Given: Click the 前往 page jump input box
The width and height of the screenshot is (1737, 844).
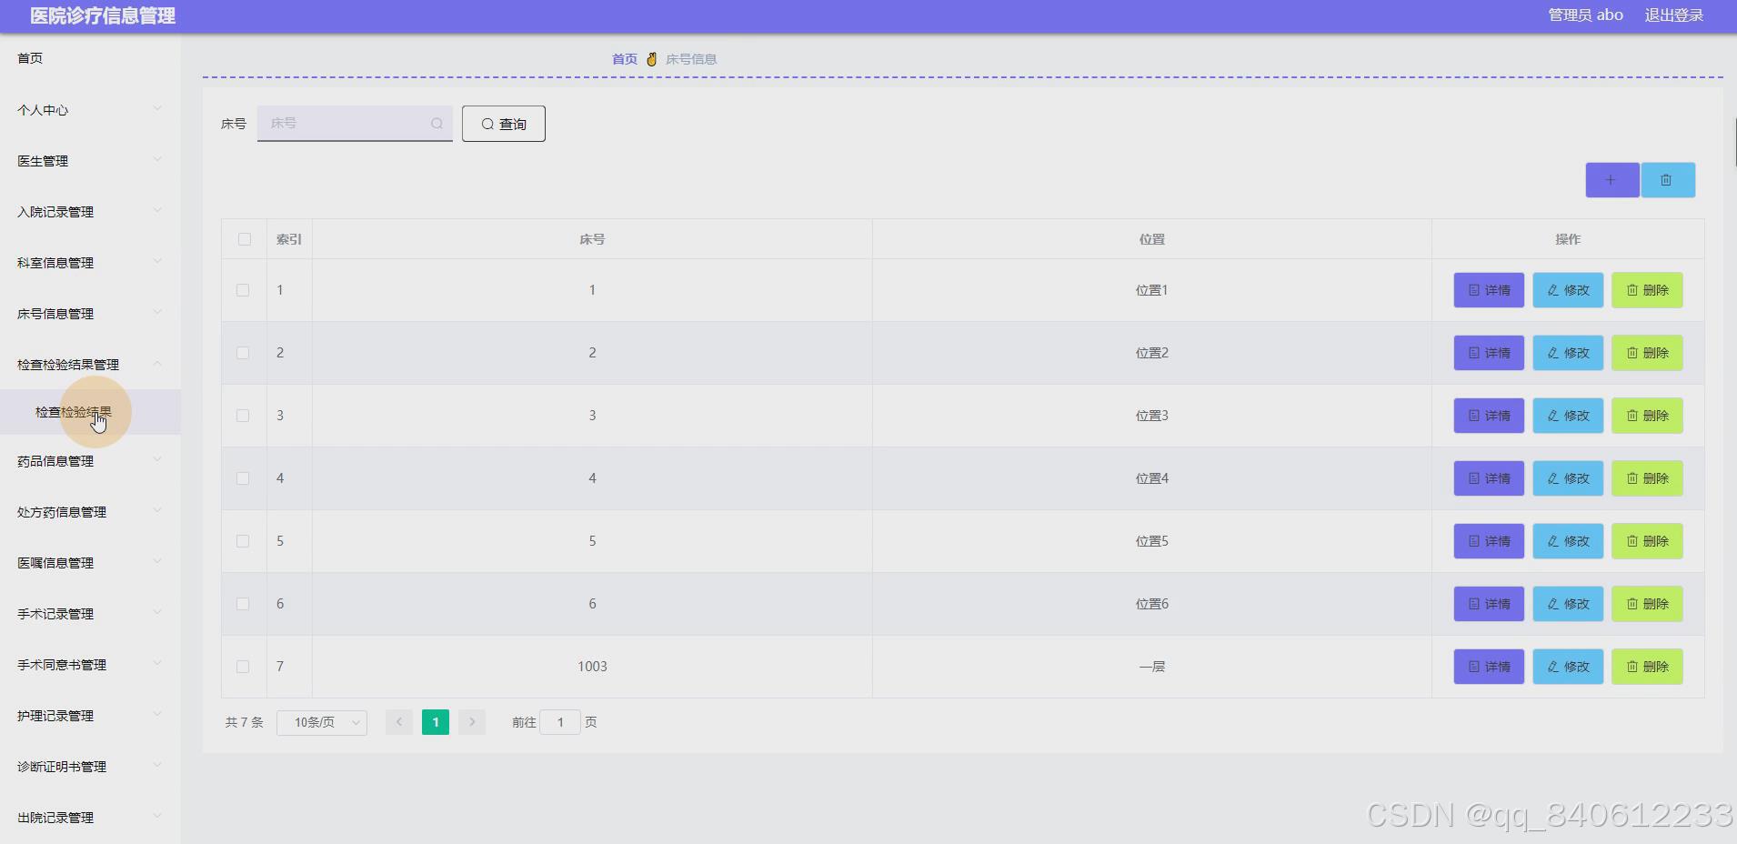Looking at the screenshot, I should tap(560, 722).
